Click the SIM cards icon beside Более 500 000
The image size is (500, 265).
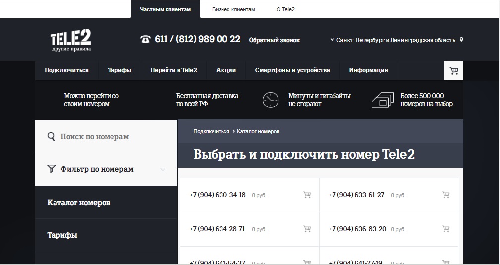(383, 100)
